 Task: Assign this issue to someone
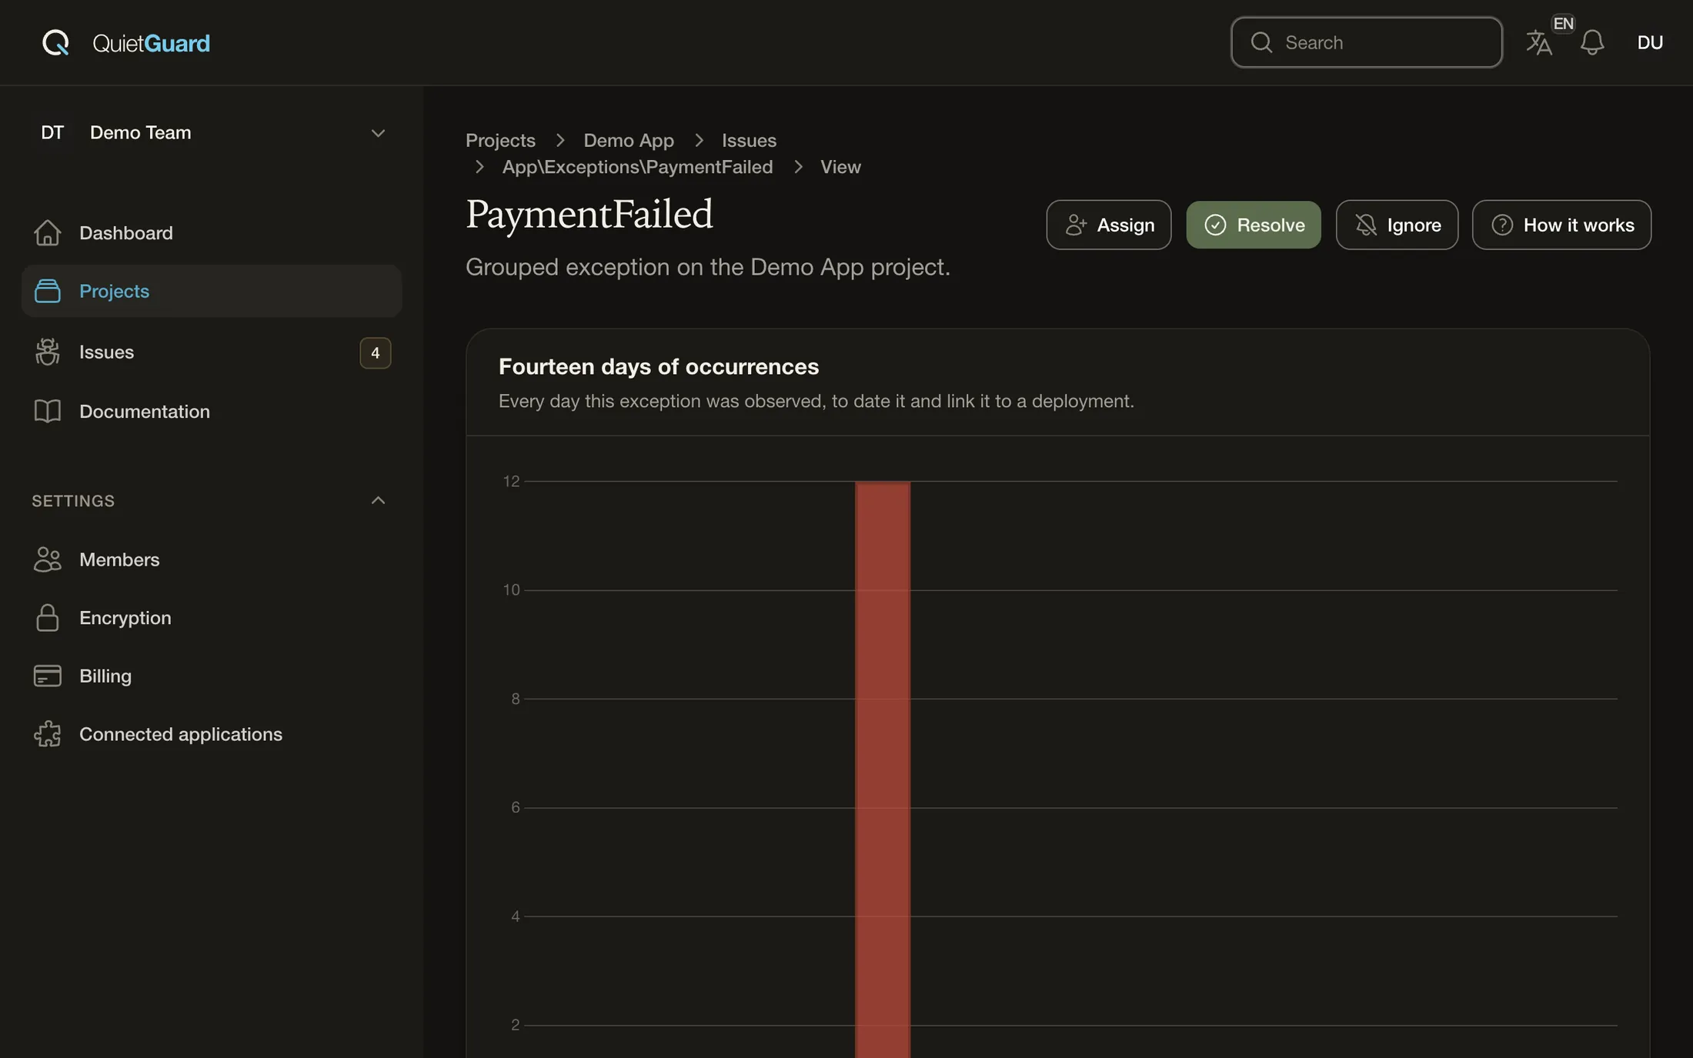pos(1108,225)
